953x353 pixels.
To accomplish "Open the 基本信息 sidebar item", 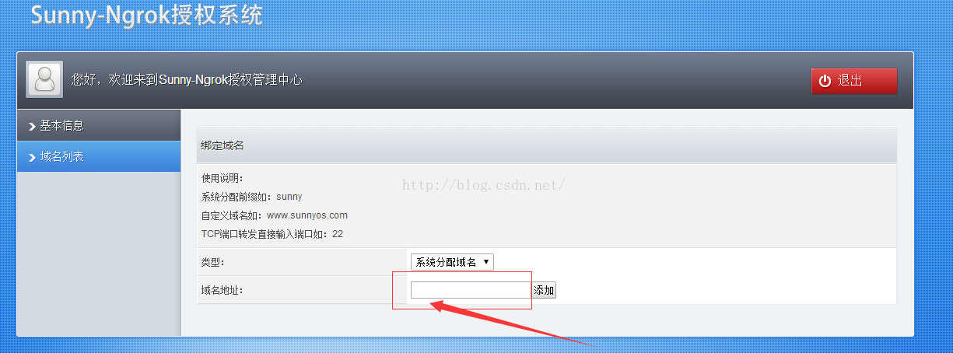I will tap(99, 125).
